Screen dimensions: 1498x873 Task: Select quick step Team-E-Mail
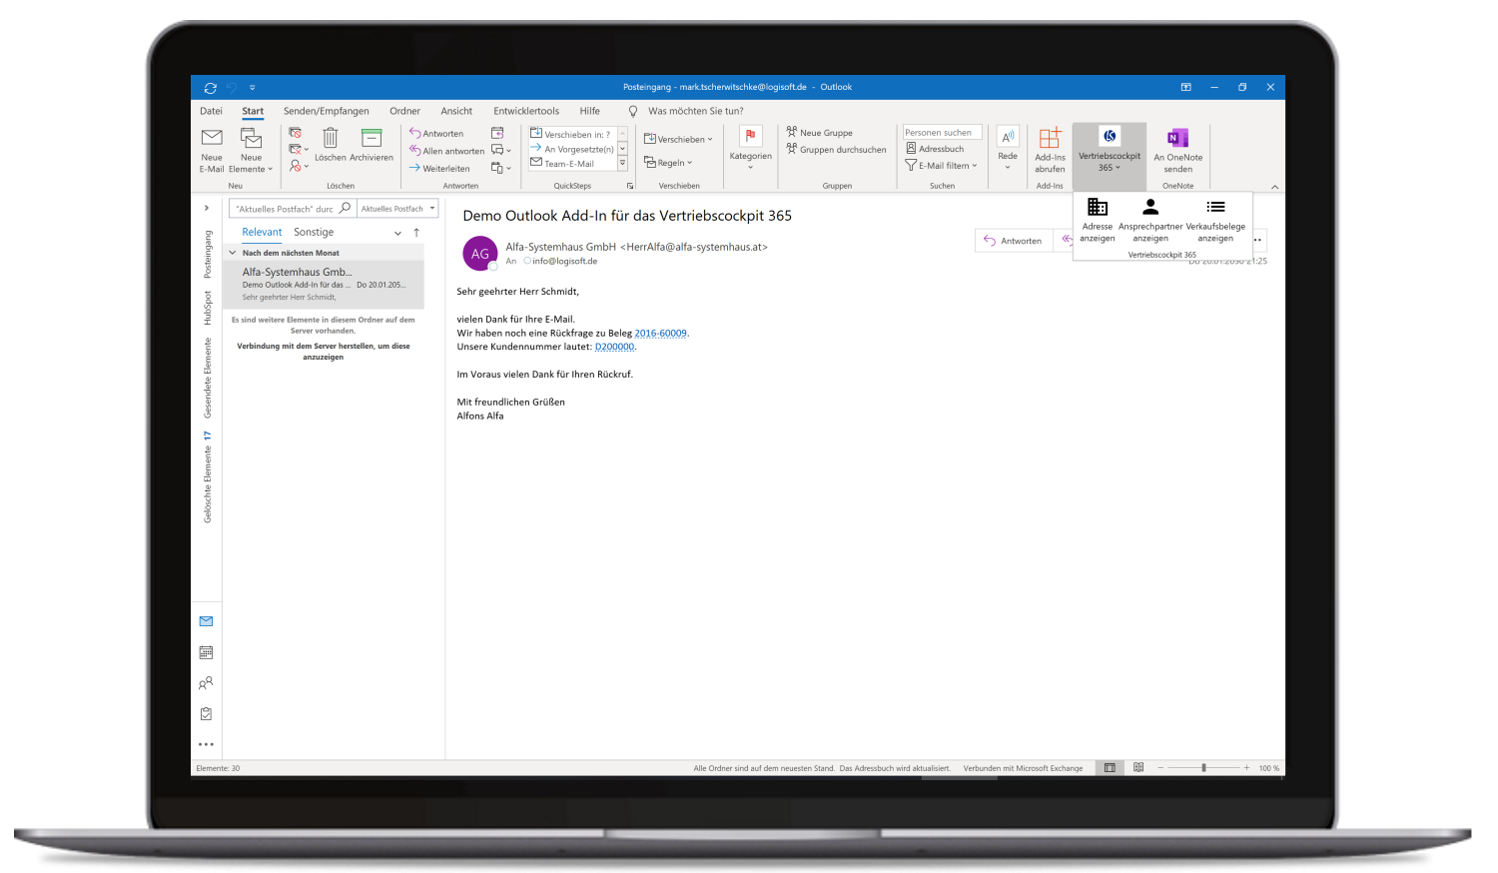tap(563, 163)
